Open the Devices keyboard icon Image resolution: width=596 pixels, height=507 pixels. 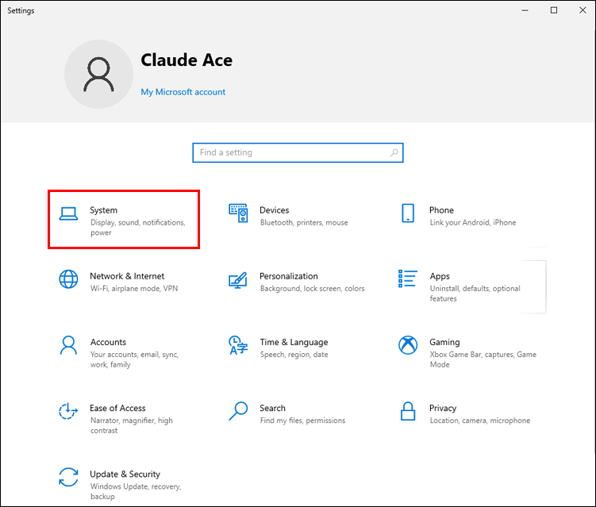click(238, 213)
